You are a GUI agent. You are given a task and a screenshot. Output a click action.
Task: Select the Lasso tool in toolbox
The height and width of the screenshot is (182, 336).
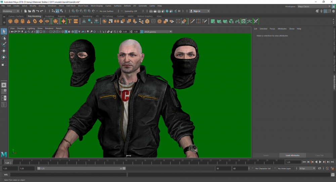[4, 38]
